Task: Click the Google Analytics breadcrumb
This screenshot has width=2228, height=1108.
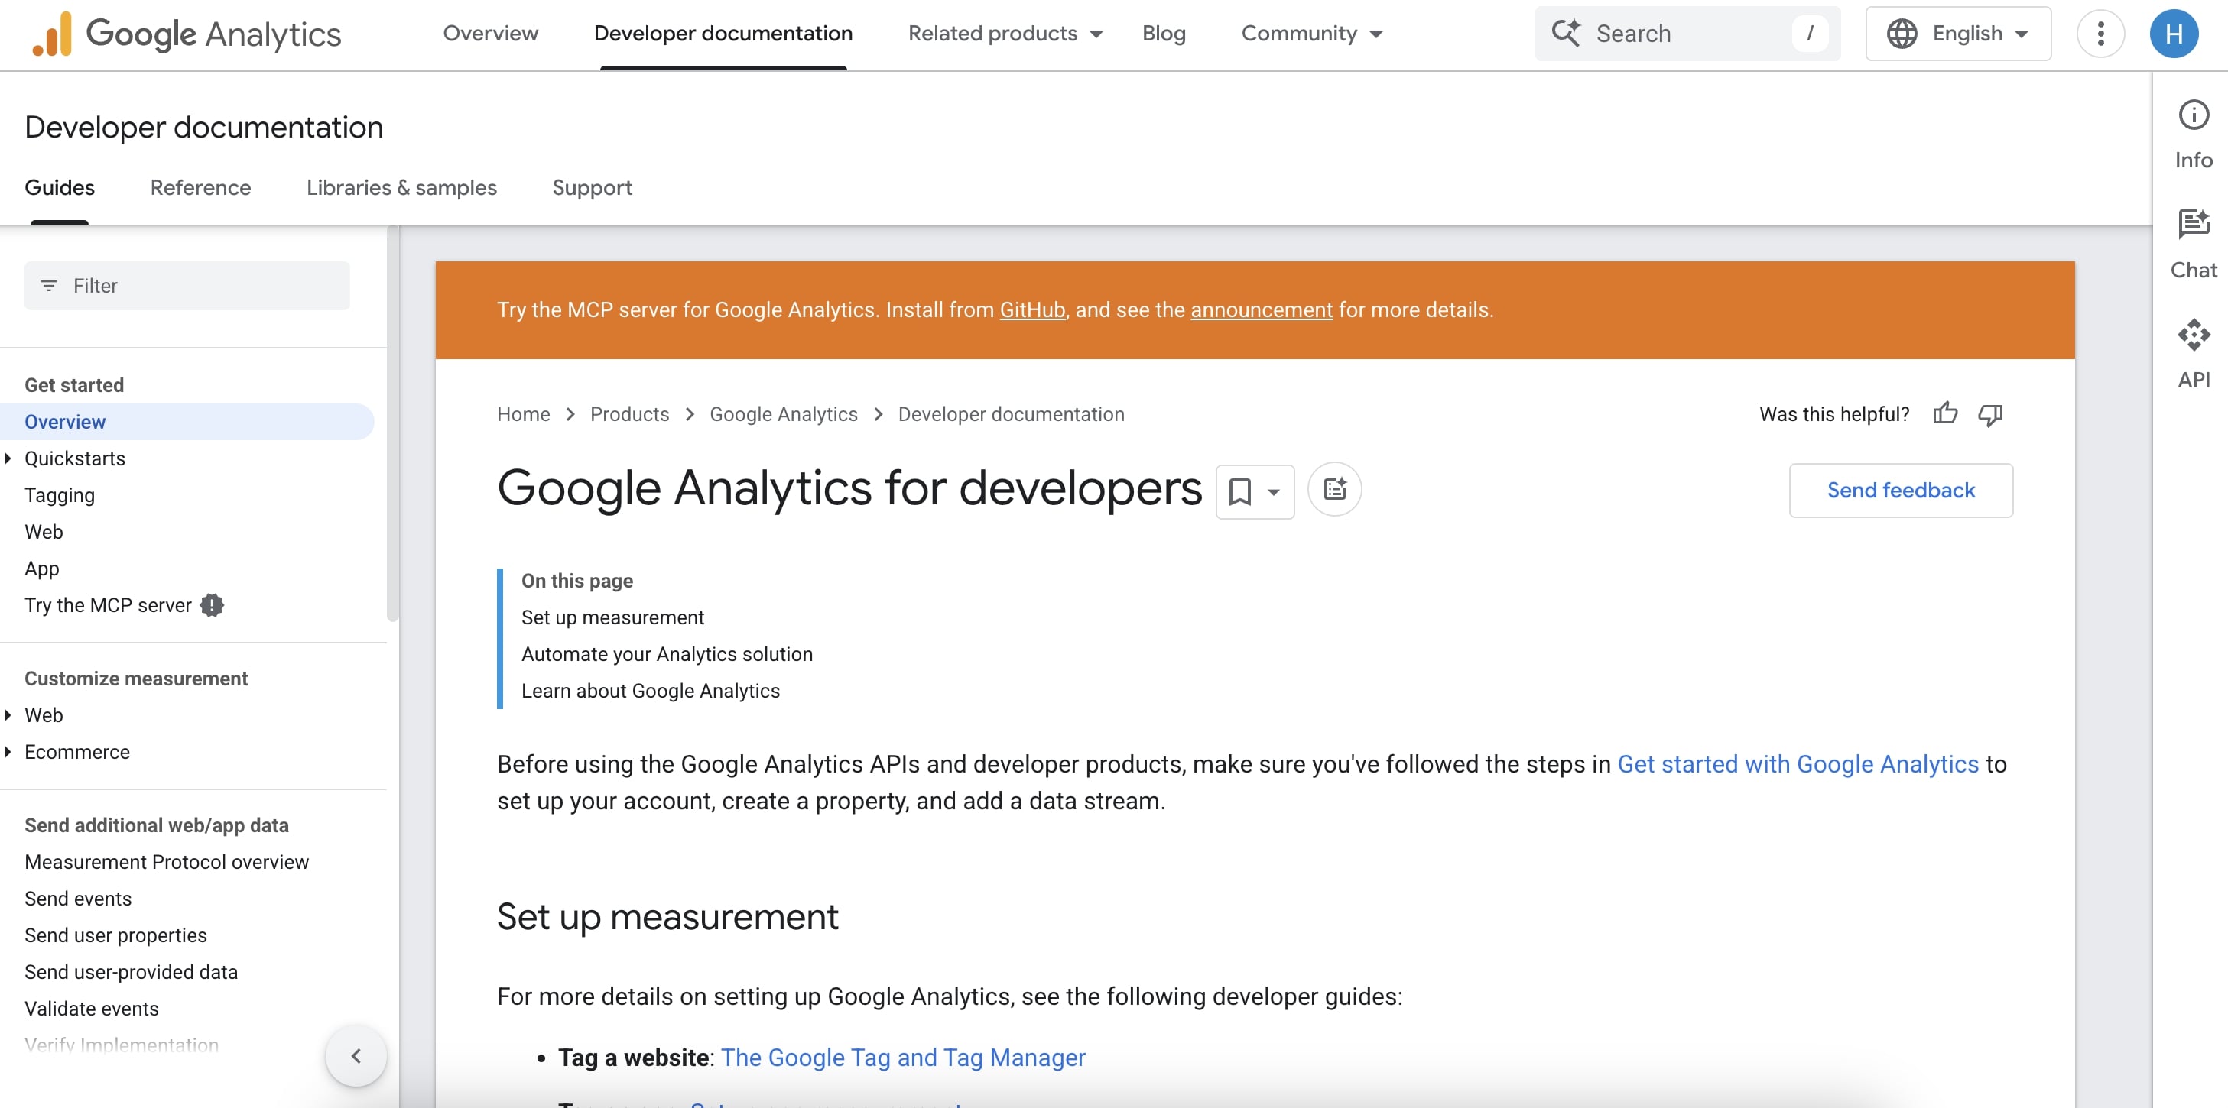Action: [783, 414]
